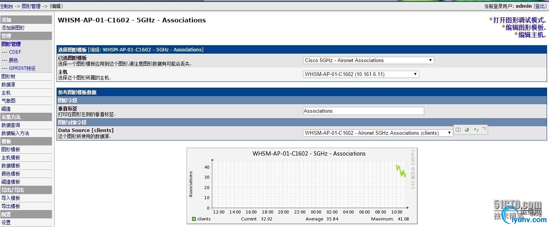This screenshot has width=549, height=227.
Task: Click the 编辑图形模板 link
Action: coord(525,27)
